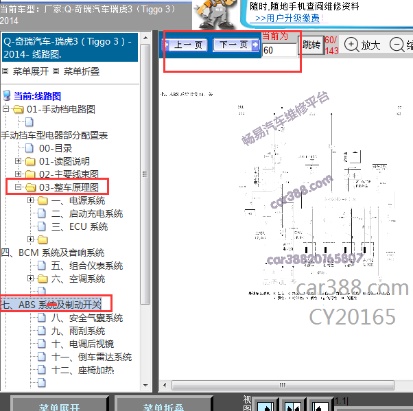413x411 pixels.
Task: Click the diagram horizontal scrollbar thumb
Action: (x=283, y=385)
